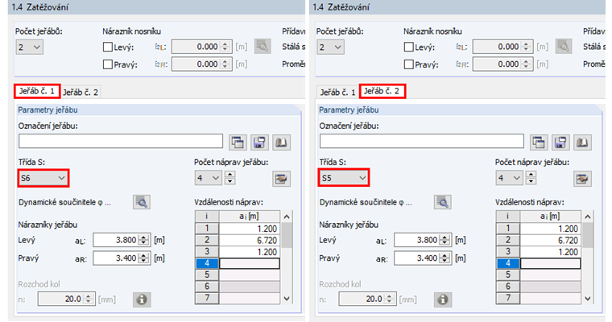The image size is (612, 322).
Task: Click axle table scroll-down arrow in S5 panel
Action: click(x=588, y=299)
